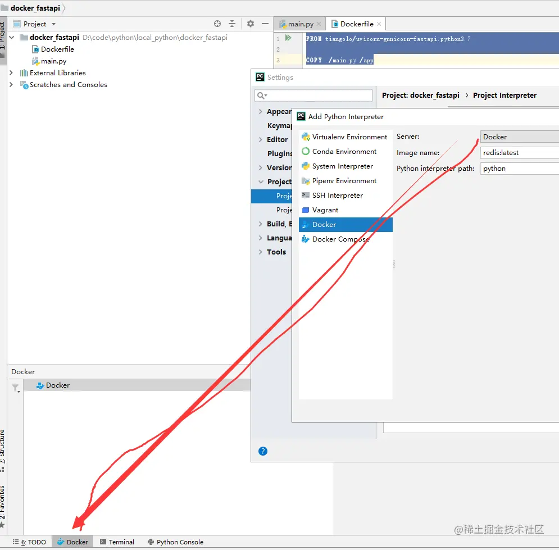Select Docker Compose interpreter option
Viewport: 559px width, 550px height.
pos(345,239)
